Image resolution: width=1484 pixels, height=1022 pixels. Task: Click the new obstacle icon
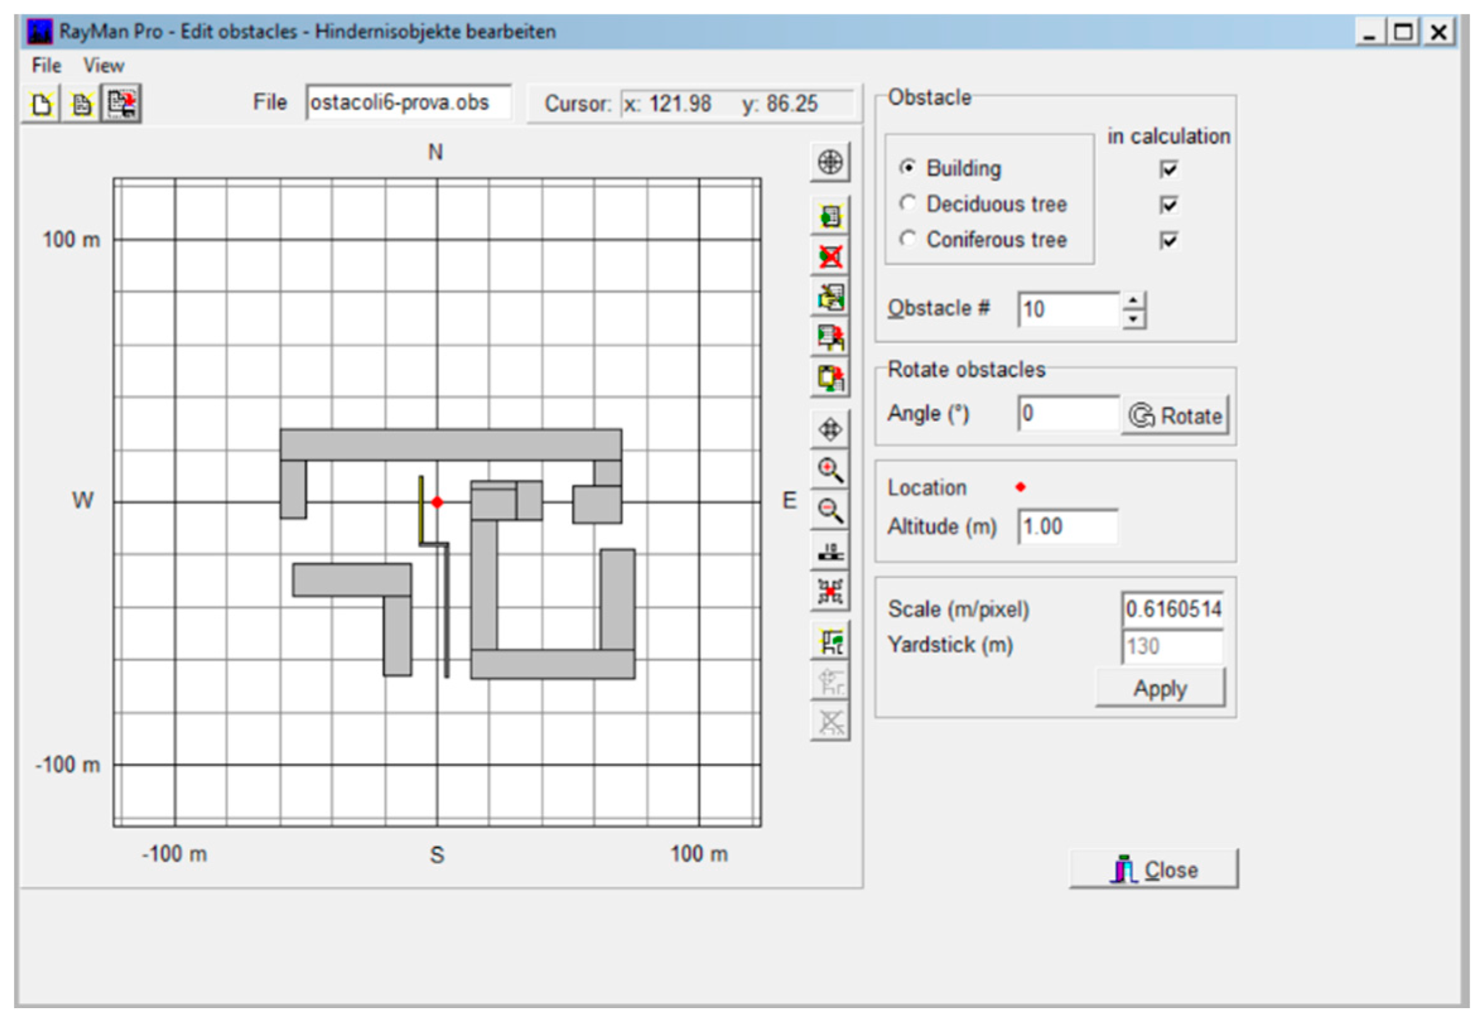point(830,216)
